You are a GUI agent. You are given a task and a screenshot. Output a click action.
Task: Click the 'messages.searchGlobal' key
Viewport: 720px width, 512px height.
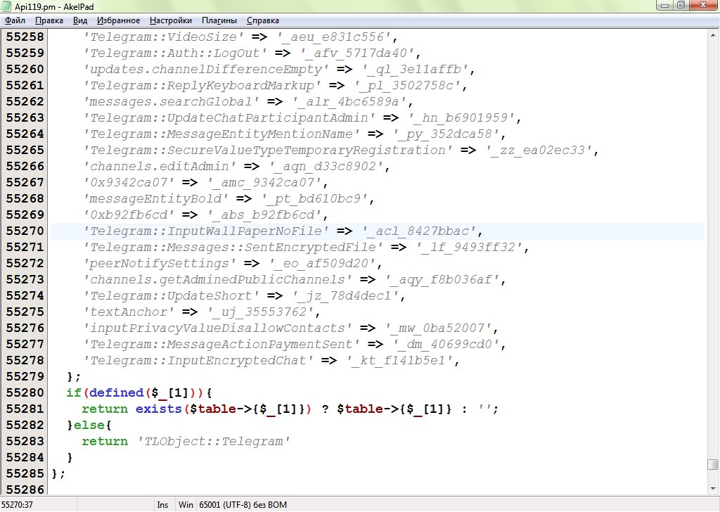pyautogui.click(x=171, y=101)
